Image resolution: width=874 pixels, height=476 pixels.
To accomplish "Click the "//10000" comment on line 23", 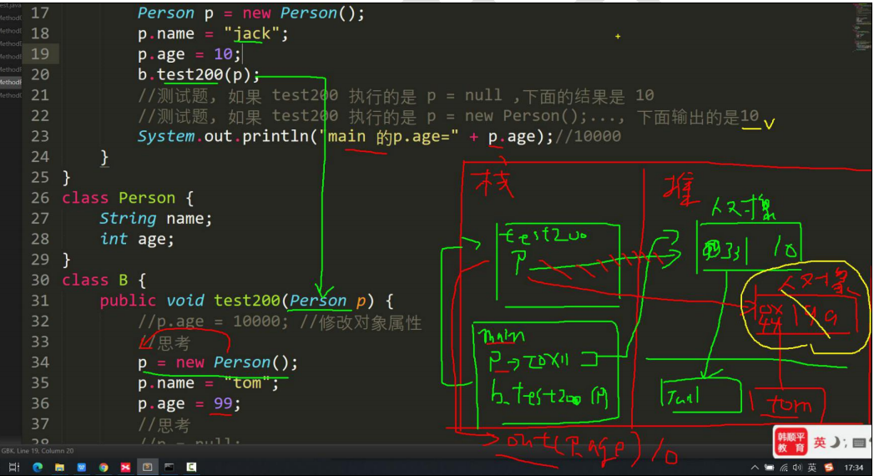I will coord(588,137).
